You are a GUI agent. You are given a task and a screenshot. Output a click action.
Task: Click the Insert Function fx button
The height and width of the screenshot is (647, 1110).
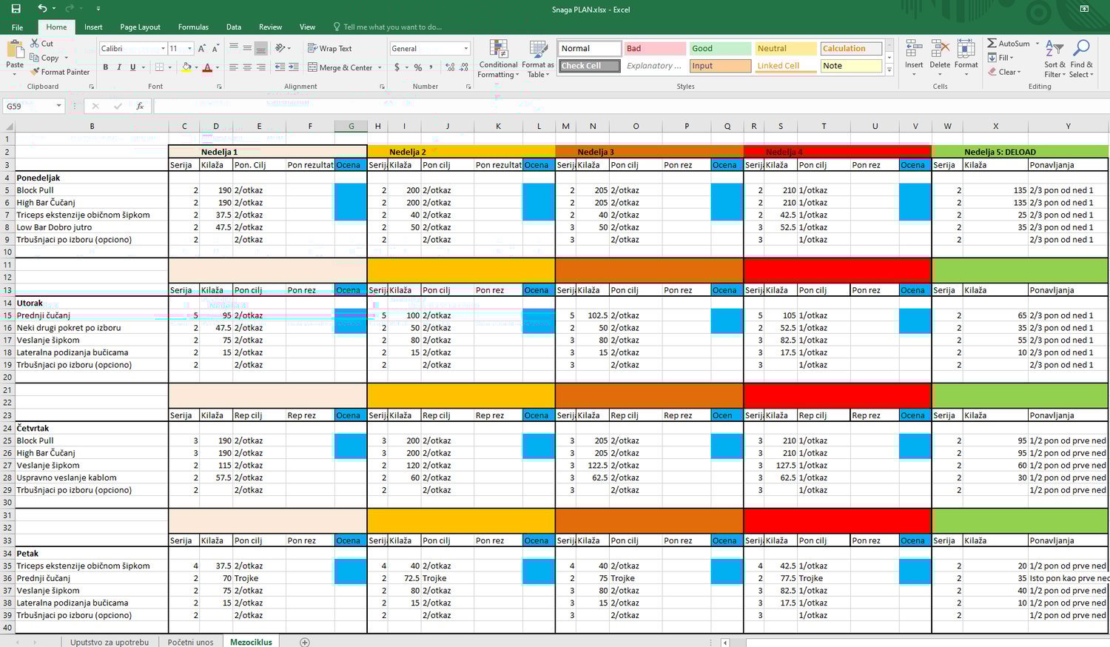(140, 106)
